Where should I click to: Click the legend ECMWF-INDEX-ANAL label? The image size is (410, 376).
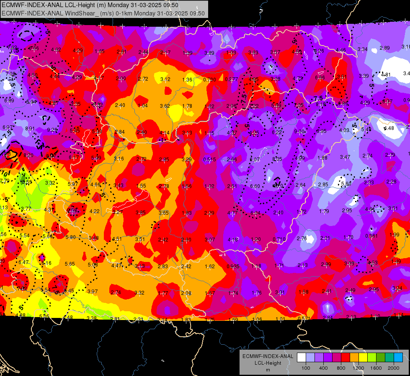[268, 356]
